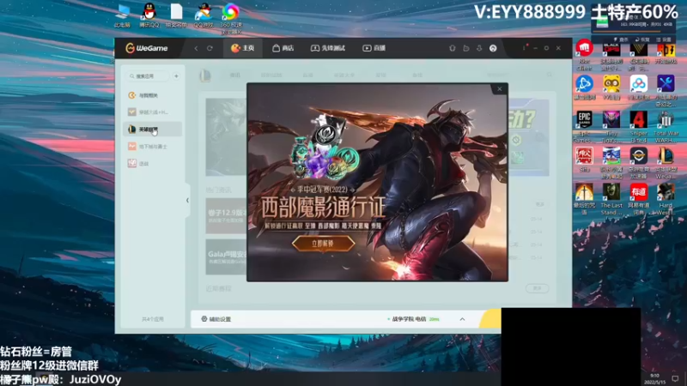Select the 战争学院 电信 server entry

pos(413,319)
